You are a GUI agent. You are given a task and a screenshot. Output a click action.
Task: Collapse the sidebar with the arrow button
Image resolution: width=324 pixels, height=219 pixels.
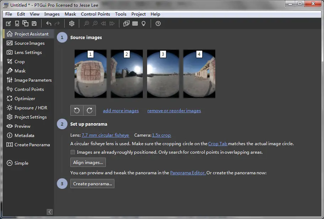50,212
